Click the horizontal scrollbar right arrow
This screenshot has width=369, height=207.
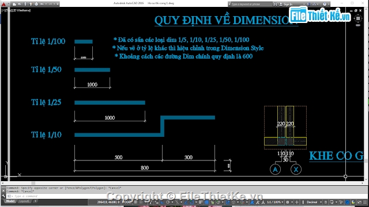pyautogui.click(x=362, y=183)
